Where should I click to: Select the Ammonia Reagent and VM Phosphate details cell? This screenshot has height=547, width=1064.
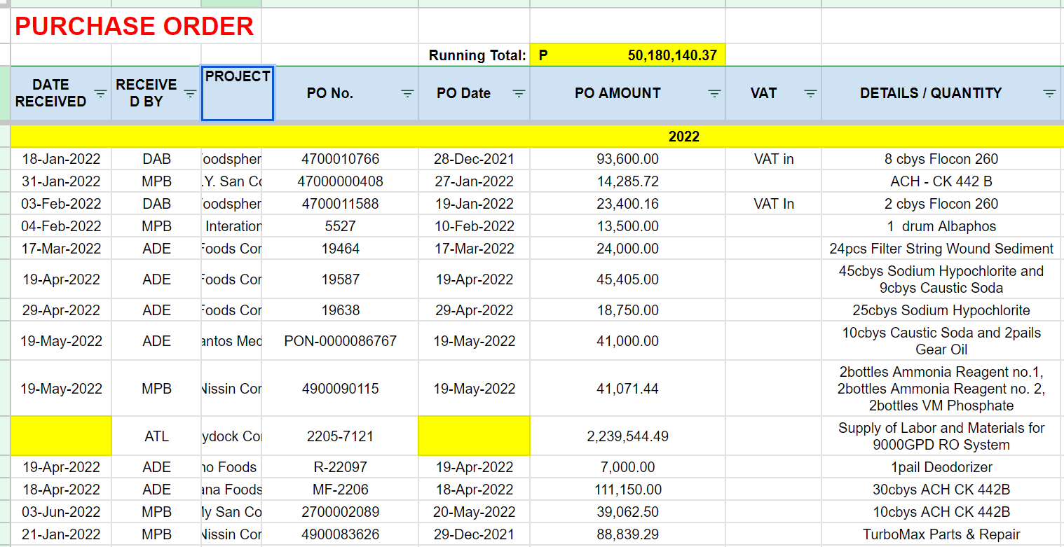tap(941, 389)
